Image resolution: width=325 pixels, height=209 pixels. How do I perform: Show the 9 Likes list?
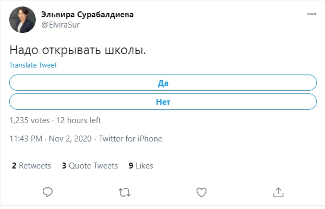pyautogui.click(x=141, y=166)
